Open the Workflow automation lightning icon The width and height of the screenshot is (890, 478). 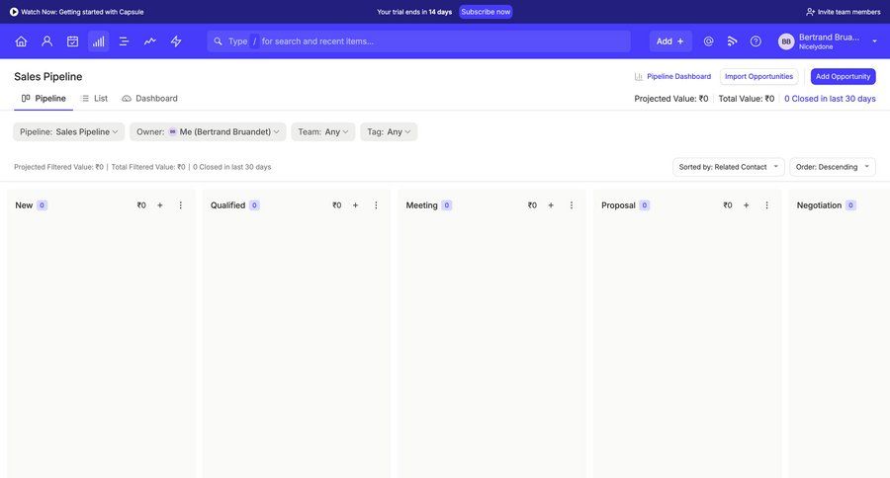click(x=176, y=41)
